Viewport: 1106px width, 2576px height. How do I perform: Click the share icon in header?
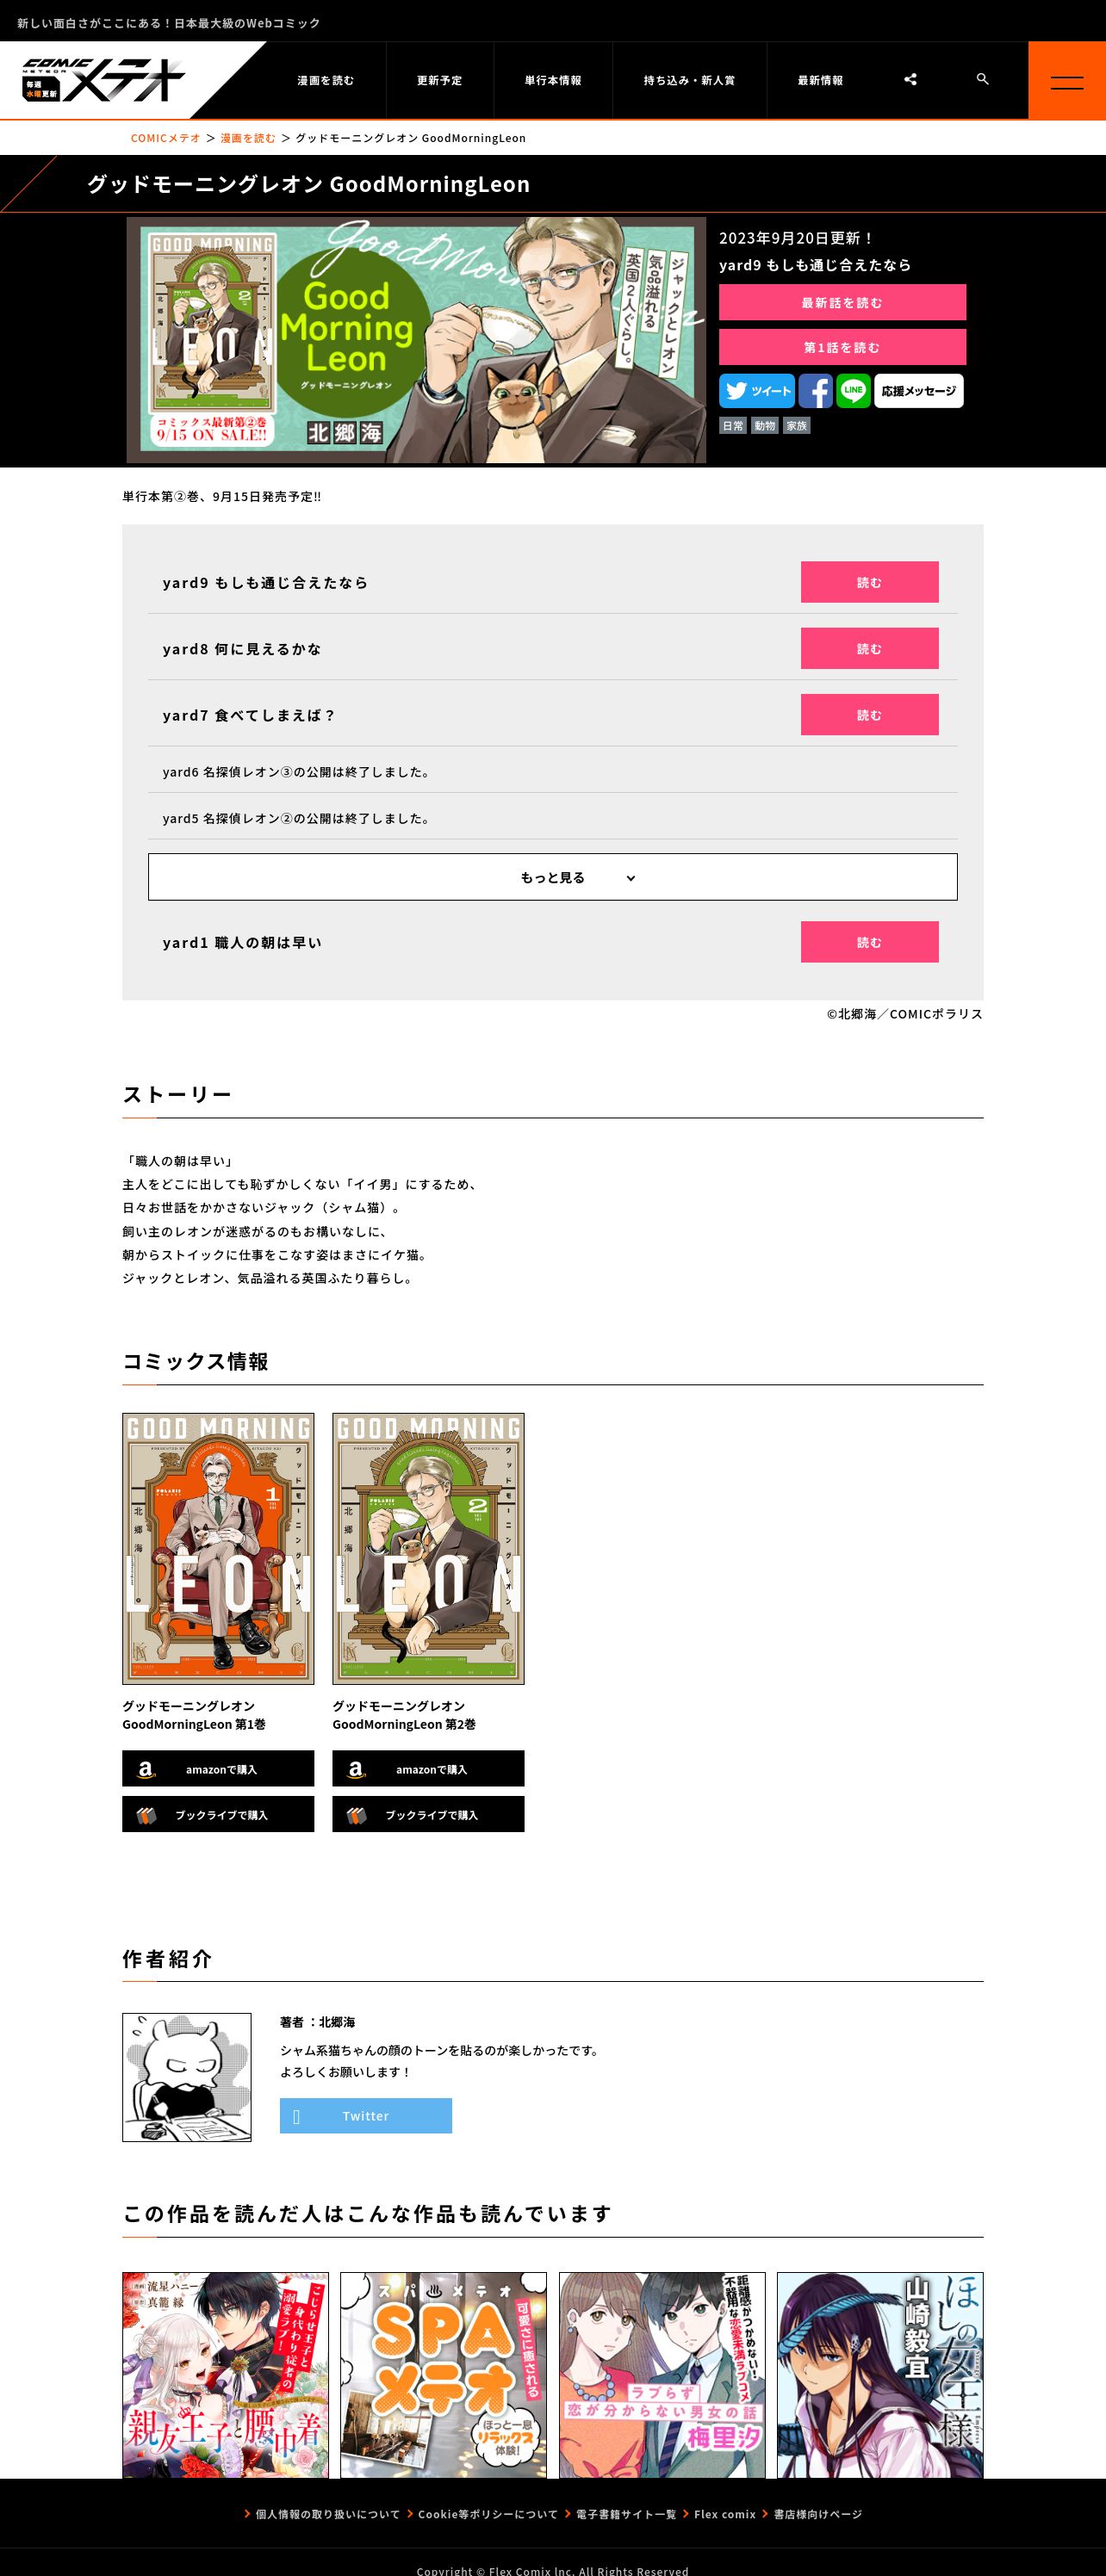[910, 80]
